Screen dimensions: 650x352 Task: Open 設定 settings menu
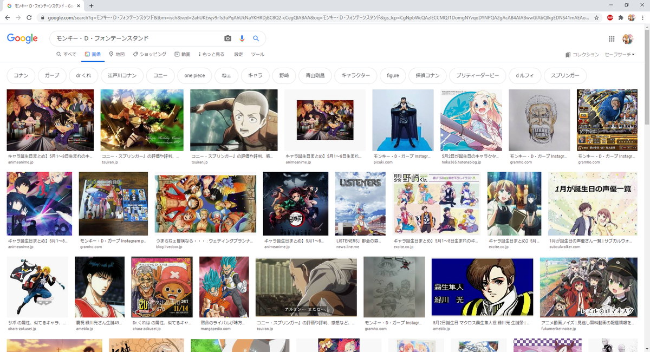click(238, 54)
